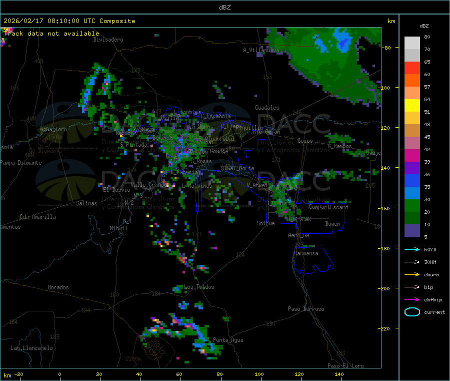Click the 'S_Rosas' map label
This screenshot has height=381, width=450.
pos(201,162)
